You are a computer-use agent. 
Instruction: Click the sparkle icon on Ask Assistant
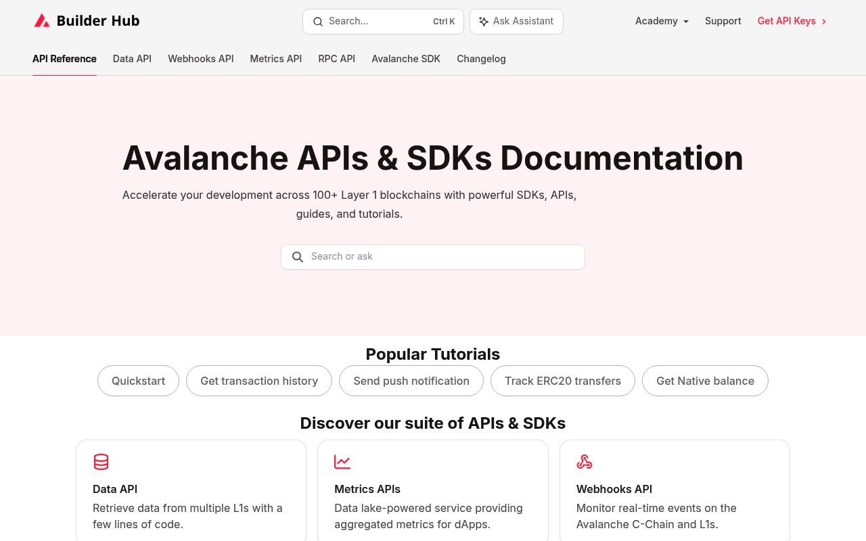click(484, 22)
